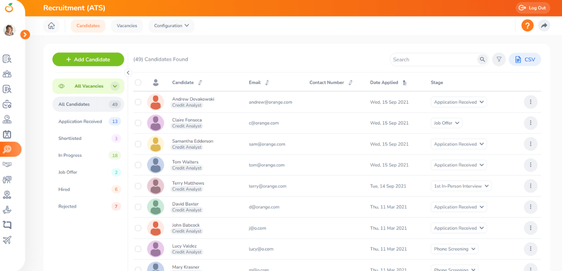Click the help question-mark icon
This screenshot has width=562, height=271.
tap(527, 25)
